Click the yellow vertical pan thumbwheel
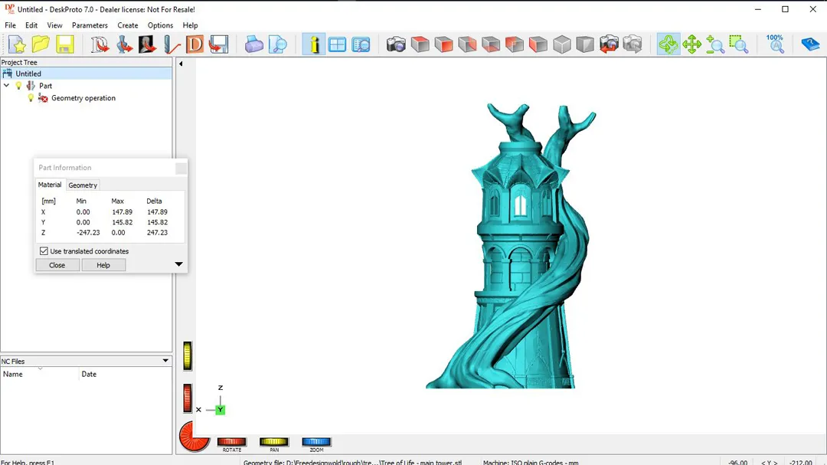 pos(188,355)
